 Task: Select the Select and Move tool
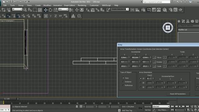click(x=46, y=10)
